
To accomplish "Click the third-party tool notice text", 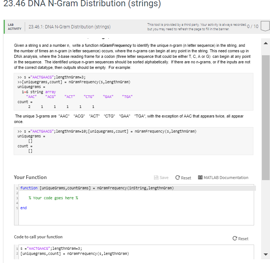I will (197, 27).
